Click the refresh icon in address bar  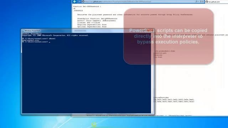pos(203,1)
